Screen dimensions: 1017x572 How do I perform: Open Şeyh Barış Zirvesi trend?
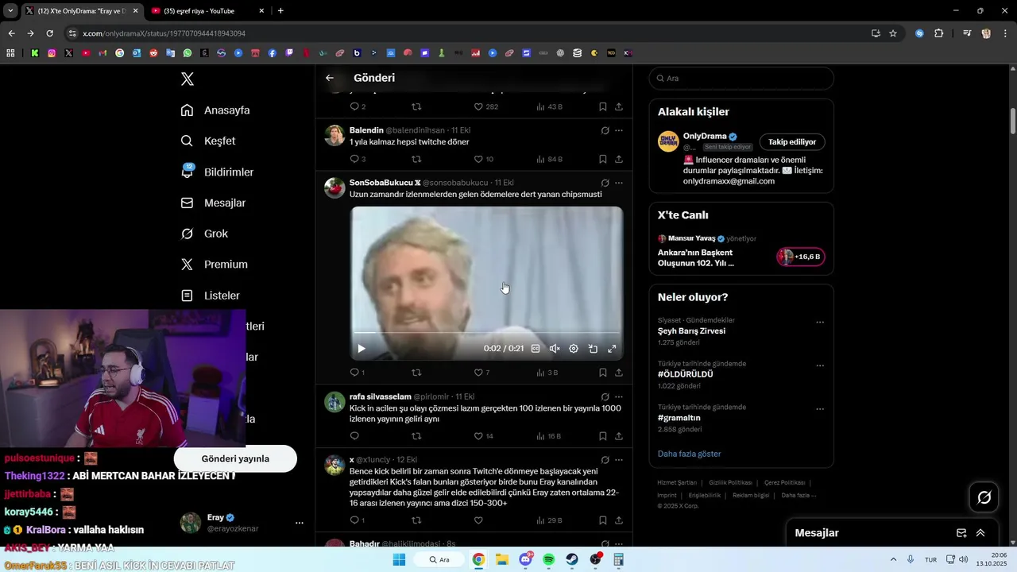click(x=691, y=331)
